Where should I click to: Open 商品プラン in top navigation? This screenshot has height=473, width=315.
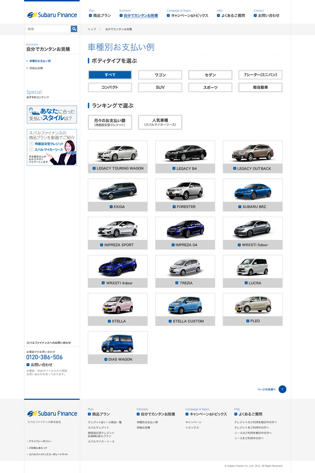coord(100,15)
